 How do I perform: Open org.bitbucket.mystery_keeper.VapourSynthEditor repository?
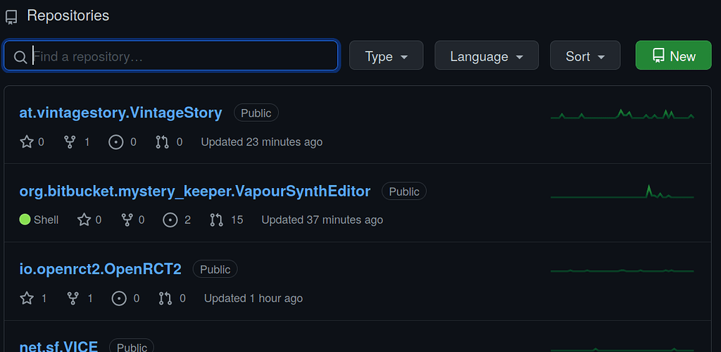(195, 191)
